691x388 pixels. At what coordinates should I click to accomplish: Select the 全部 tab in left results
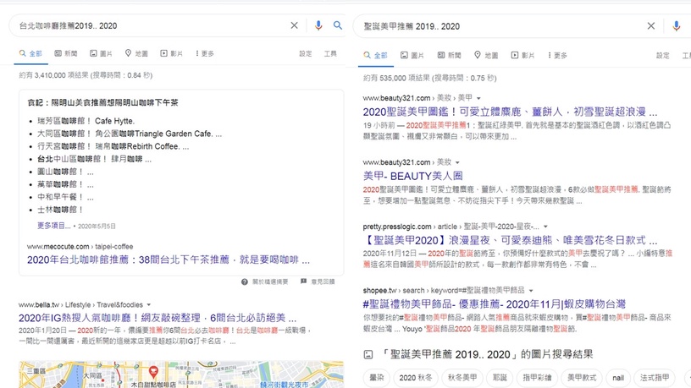pyautogui.click(x=30, y=53)
